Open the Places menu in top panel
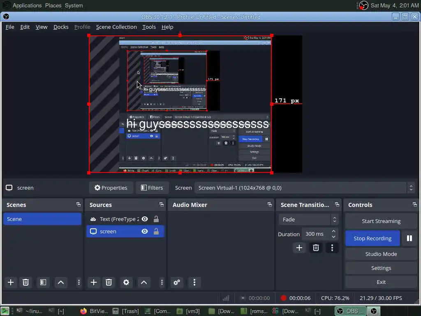Viewport: 421px width, 316px height. [53, 5]
